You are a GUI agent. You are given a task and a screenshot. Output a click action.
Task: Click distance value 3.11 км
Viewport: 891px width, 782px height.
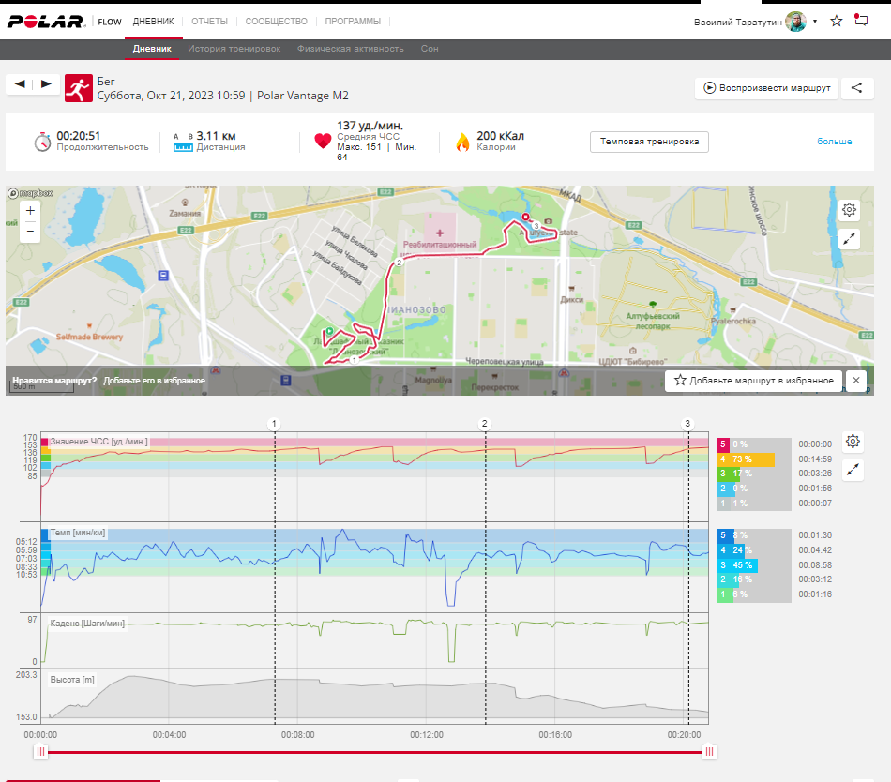pyautogui.click(x=216, y=136)
